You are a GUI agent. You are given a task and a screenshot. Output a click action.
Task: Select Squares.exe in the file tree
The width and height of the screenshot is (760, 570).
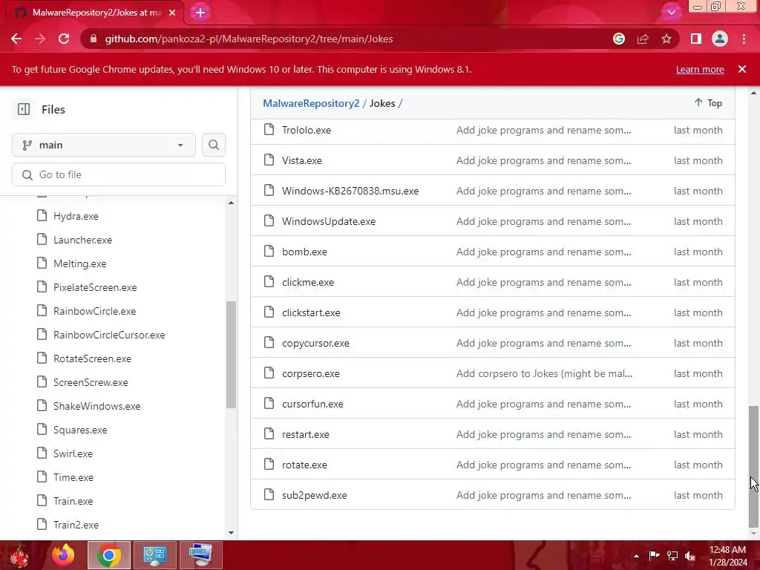[x=80, y=430]
